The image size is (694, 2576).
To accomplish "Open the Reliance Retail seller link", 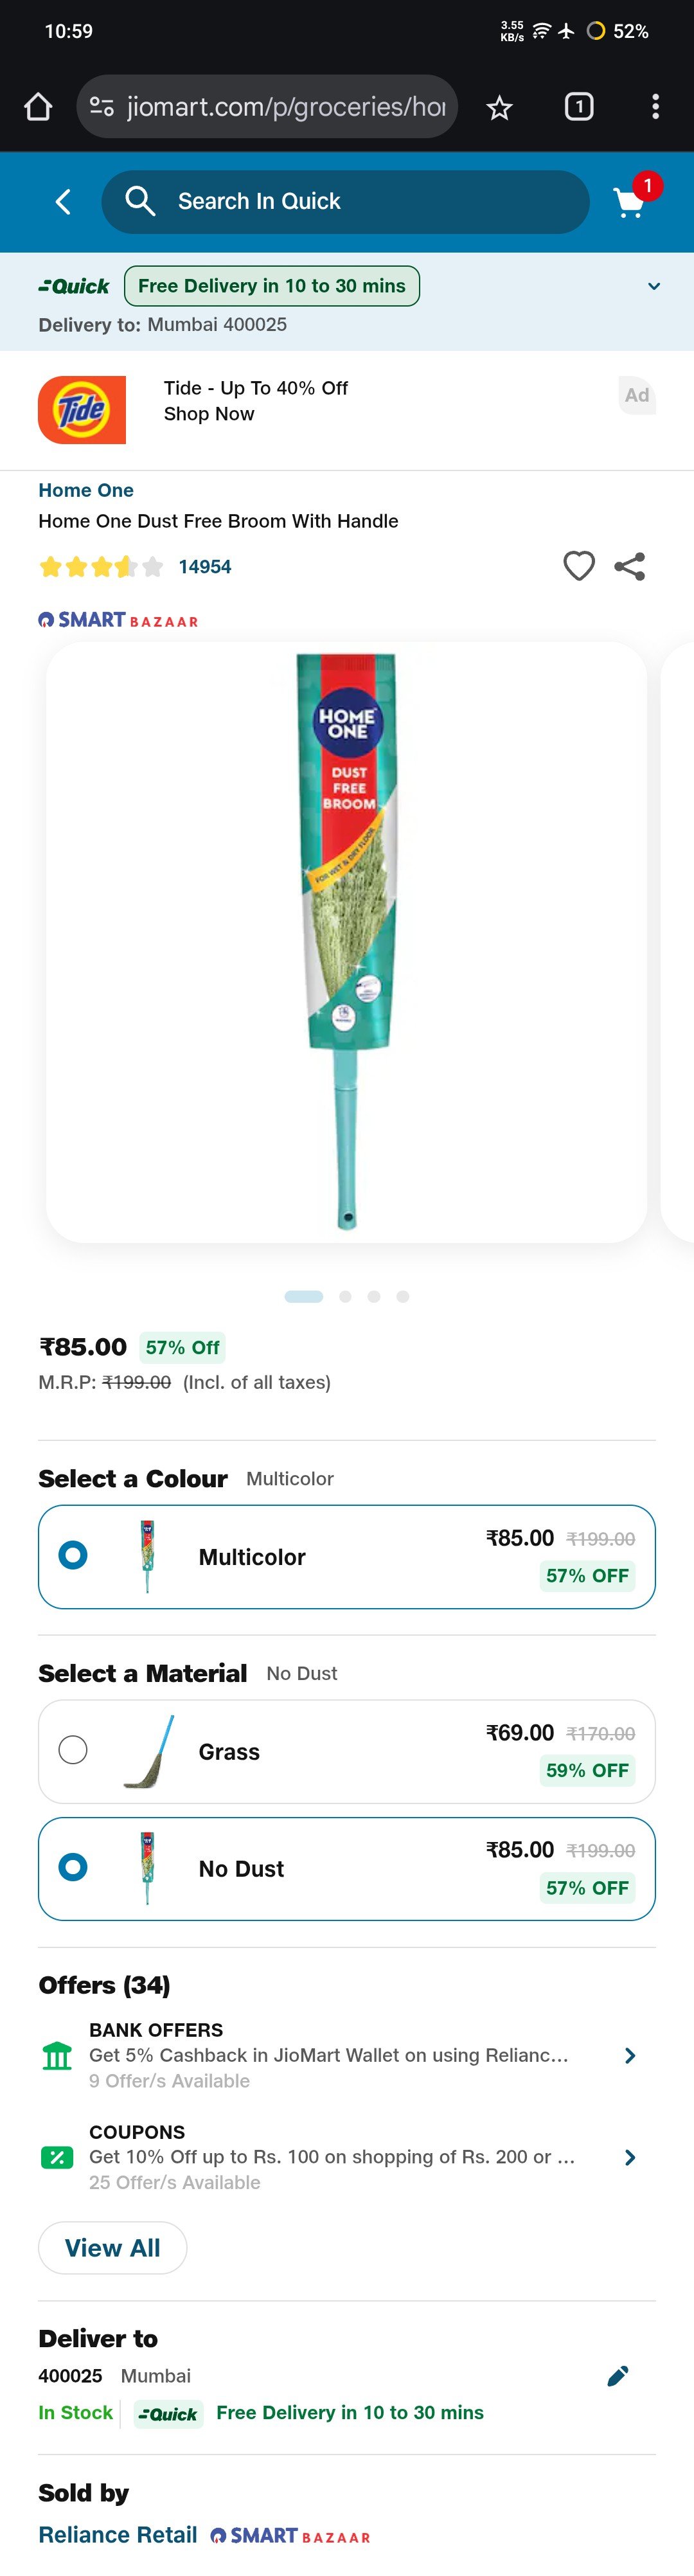I will [x=118, y=2535].
